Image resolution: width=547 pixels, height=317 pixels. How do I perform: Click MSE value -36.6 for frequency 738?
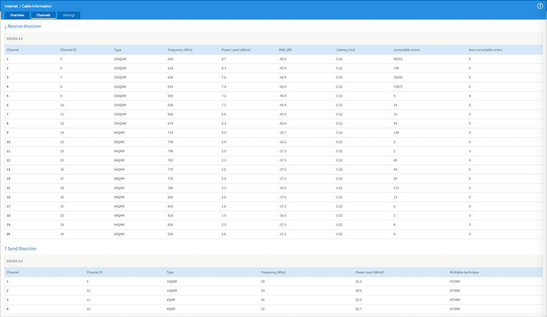point(282,142)
